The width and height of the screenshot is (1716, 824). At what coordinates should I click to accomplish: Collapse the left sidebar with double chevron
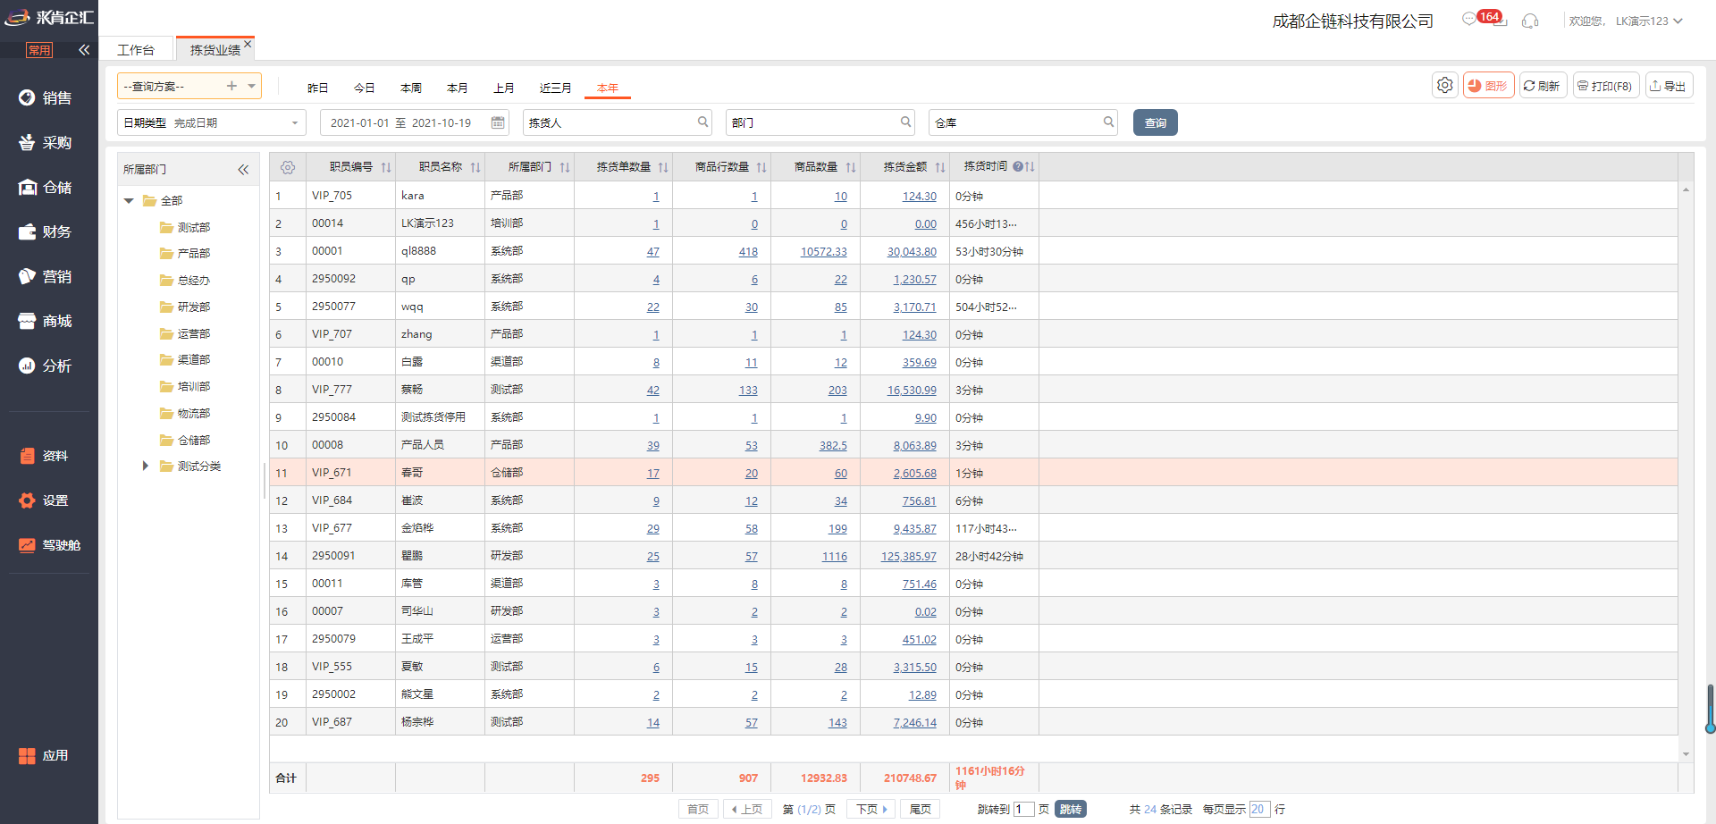coord(84,50)
